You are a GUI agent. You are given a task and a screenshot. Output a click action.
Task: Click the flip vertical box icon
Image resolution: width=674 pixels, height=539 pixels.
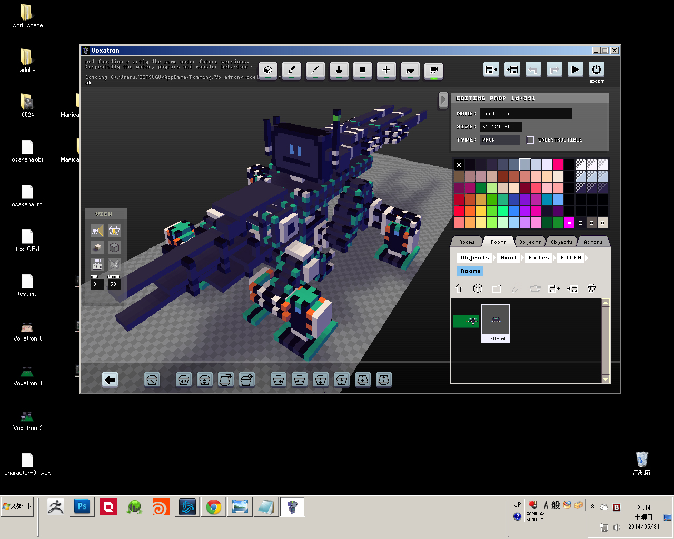coord(205,380)
